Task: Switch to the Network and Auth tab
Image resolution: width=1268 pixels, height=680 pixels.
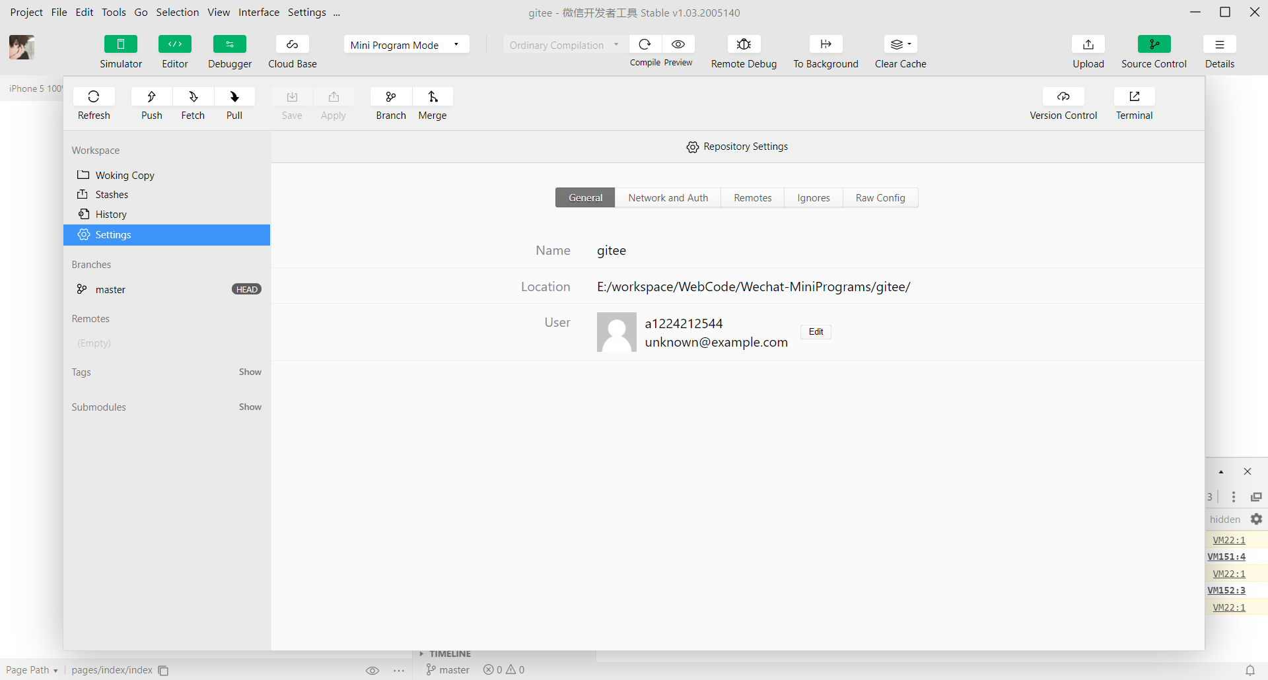Action: click(x=668, y=198)
